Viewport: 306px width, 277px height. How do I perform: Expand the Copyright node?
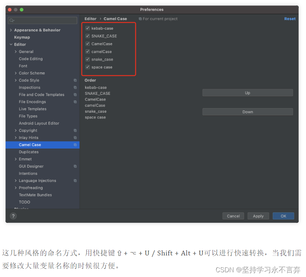(x=16, y=131)
